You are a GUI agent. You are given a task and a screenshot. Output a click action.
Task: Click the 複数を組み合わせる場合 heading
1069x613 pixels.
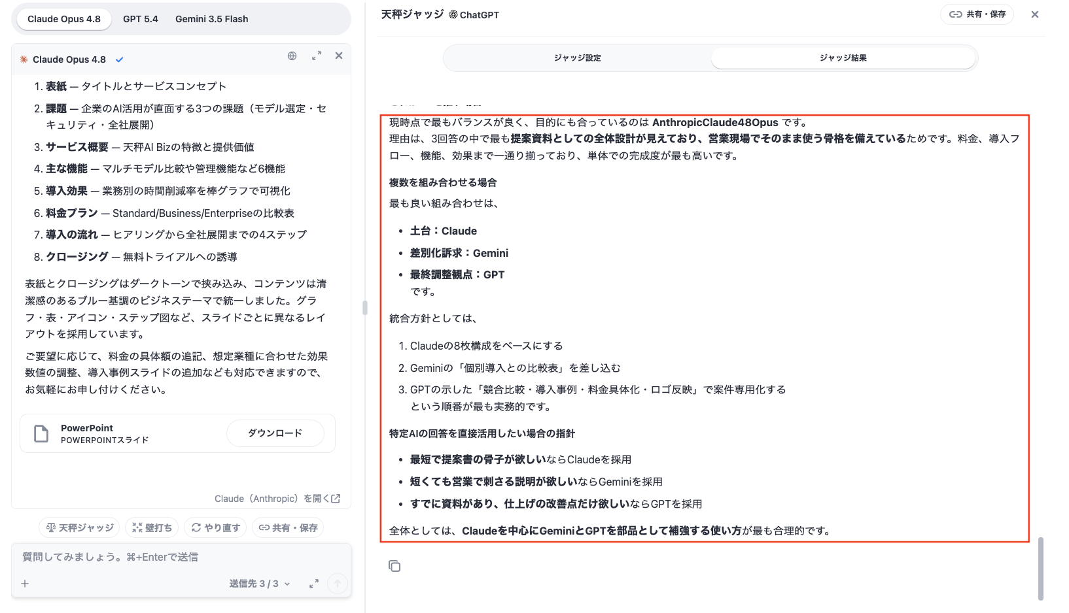pos(443,182)
